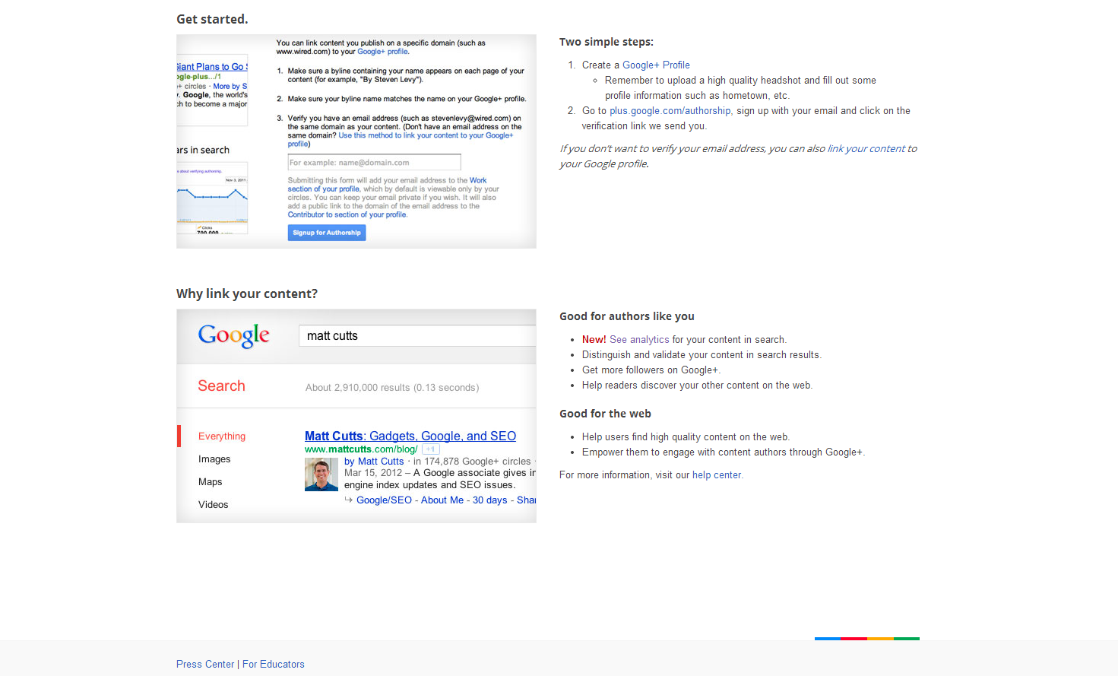Click the 'Why link your content?' heading

[247, 294]
